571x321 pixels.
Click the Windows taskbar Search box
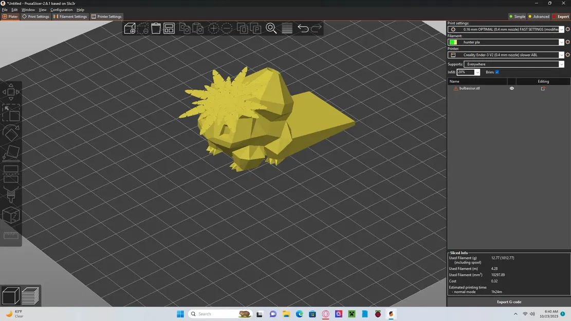click(220, 314)
